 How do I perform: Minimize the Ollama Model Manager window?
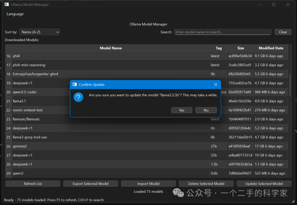(260, 5)
